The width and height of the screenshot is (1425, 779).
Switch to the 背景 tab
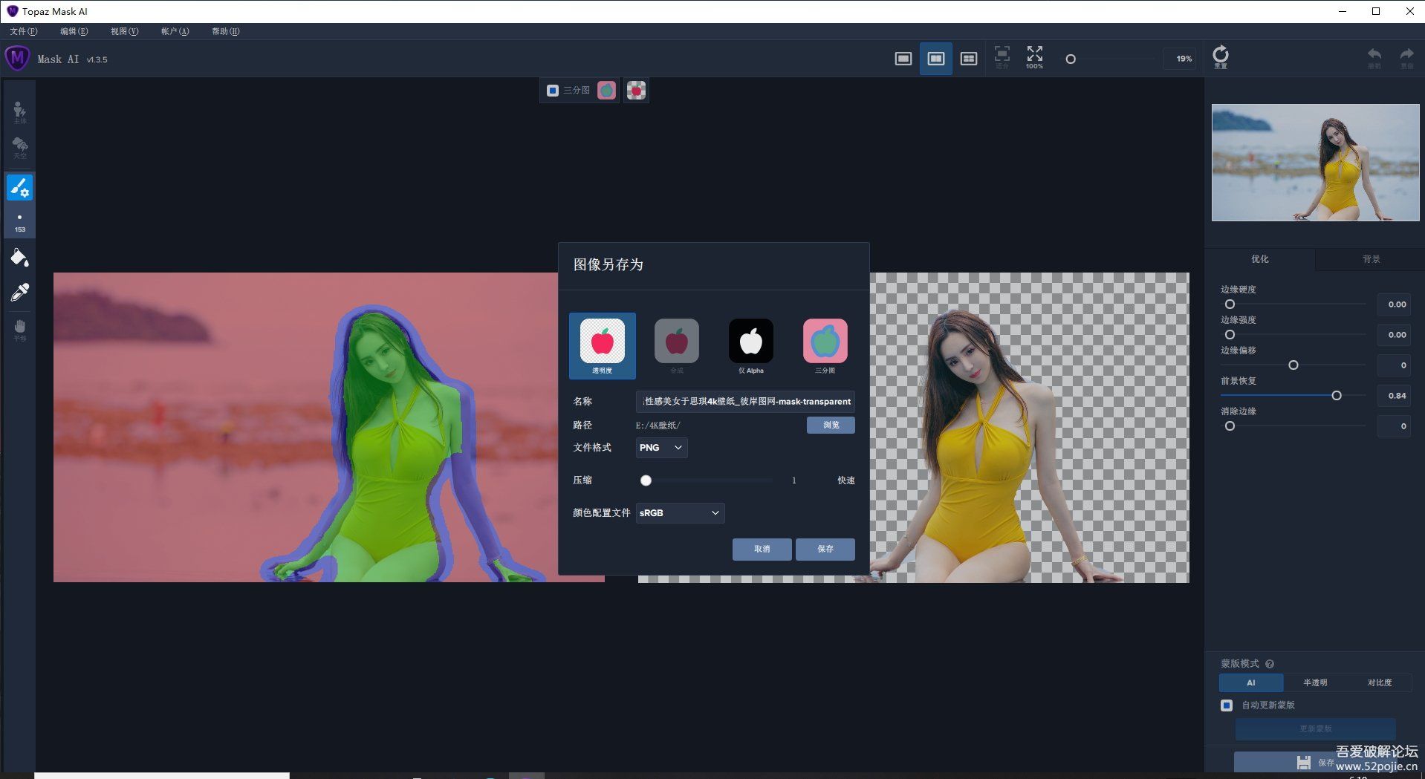(1369, 259)
